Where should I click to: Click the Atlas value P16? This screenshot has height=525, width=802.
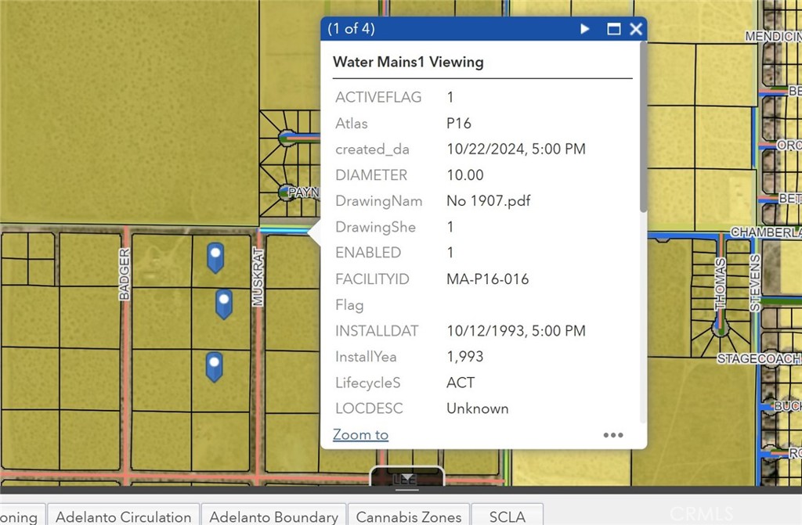point(459,123)
